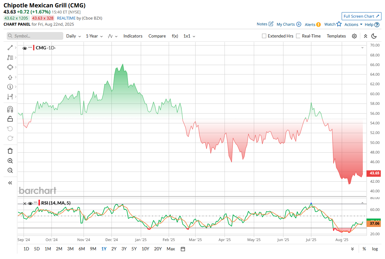Viewport: 385px width, 259px height.
Task: Choose the shapes polygon drawing tool
Action: tap(10, 67)
